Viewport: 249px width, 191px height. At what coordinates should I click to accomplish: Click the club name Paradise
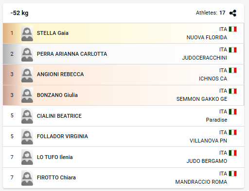(216, 120)
